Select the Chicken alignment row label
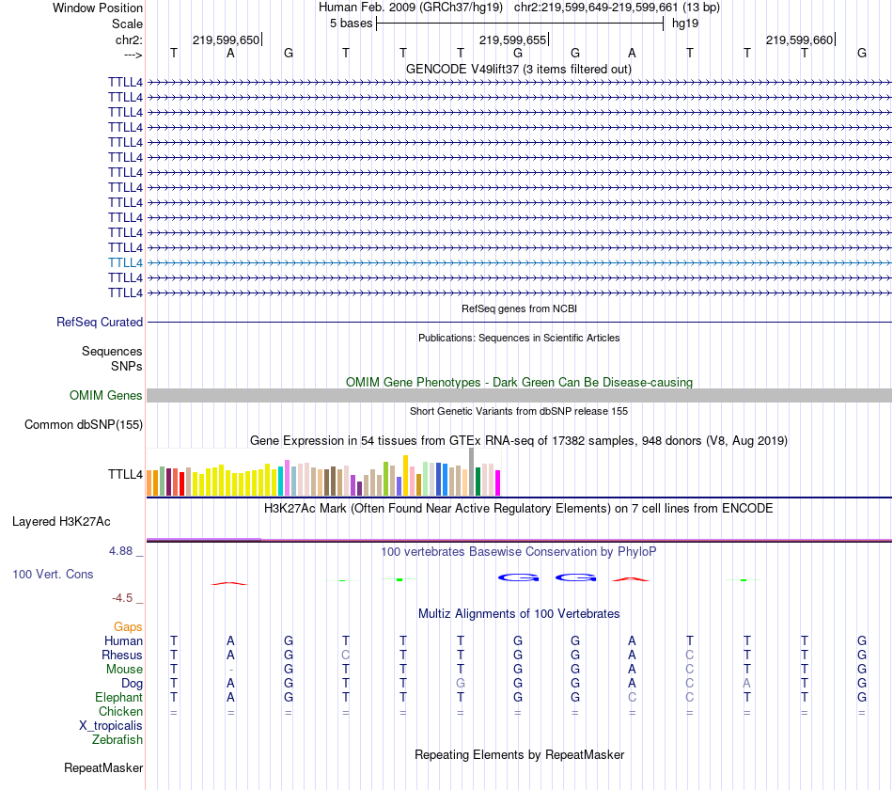This screenshot has height=790, width=893. click(x=120, y=711)
